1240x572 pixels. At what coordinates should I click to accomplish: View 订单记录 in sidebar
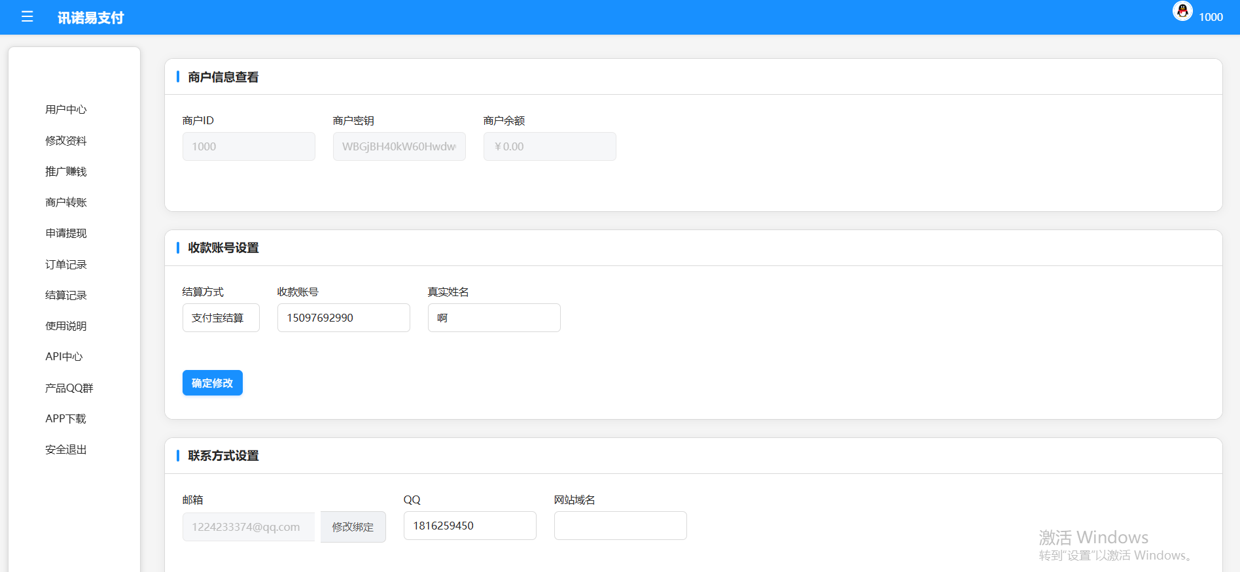65,265
